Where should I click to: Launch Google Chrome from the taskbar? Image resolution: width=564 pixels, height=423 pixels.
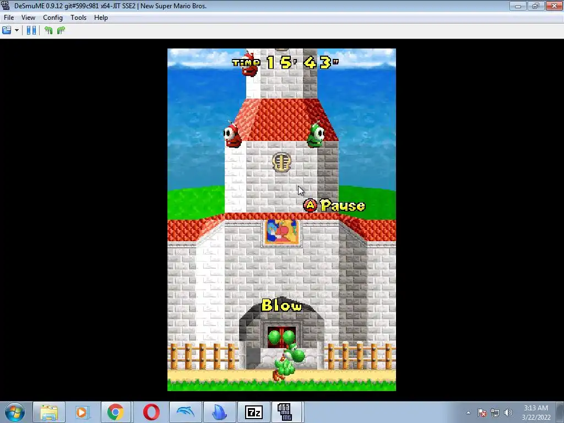[x=115, y=412]
